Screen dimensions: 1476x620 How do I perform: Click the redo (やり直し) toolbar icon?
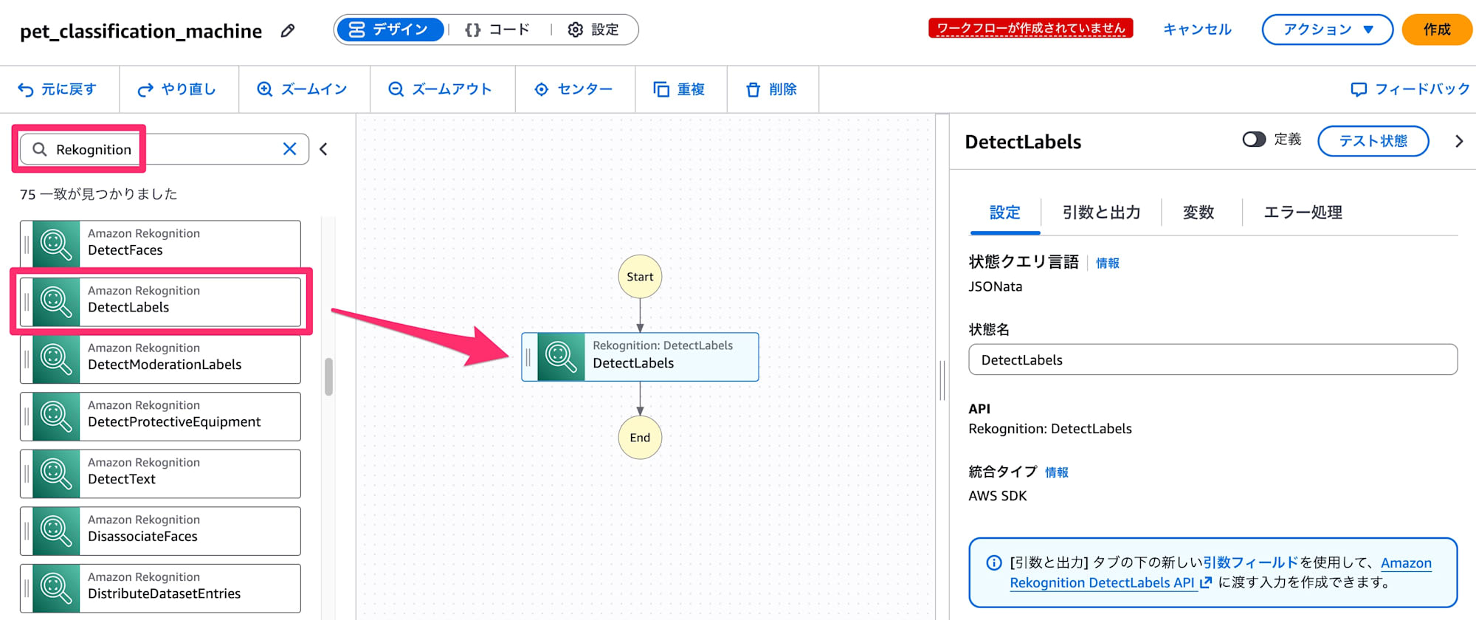(145, 89)
